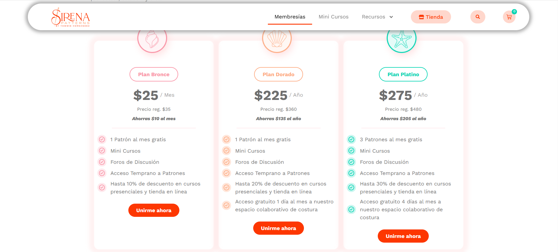Select the Plan Platino label
The image size is (558, 252).
point(403,74)
